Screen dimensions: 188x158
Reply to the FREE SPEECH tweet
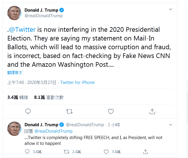pos(27,152)
